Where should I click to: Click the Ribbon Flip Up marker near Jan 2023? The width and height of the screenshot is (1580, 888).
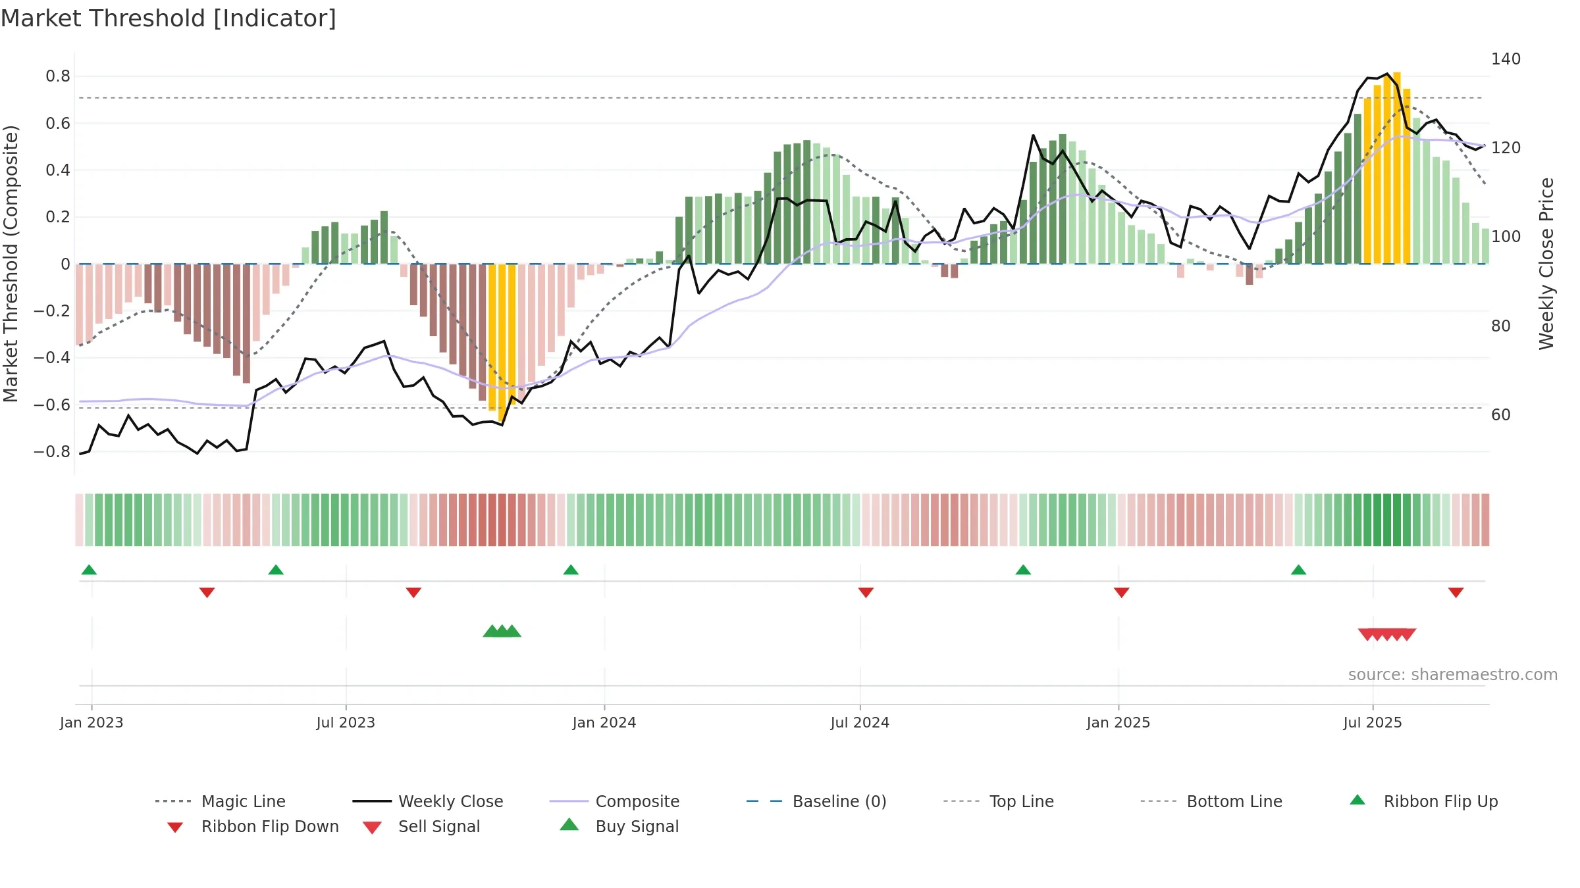coord(89,570)
